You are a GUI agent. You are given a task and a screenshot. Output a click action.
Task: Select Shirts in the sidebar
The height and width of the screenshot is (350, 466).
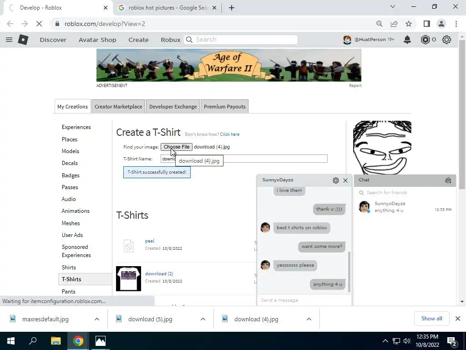(69, 267)
